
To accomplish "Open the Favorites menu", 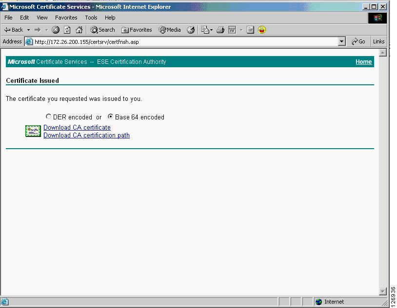I will tap(66, 18).
